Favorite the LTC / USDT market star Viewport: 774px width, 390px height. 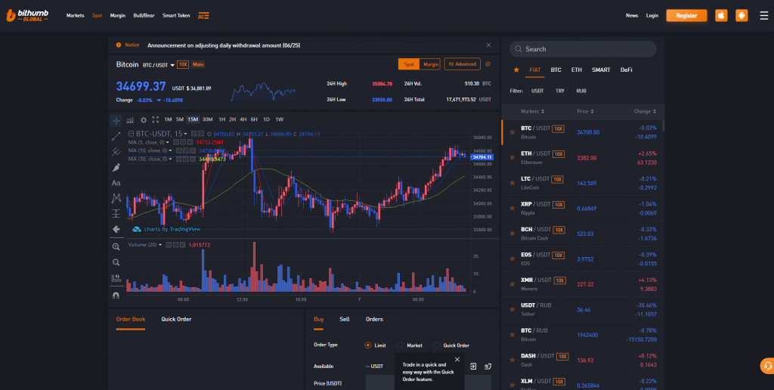pos(512,183)
